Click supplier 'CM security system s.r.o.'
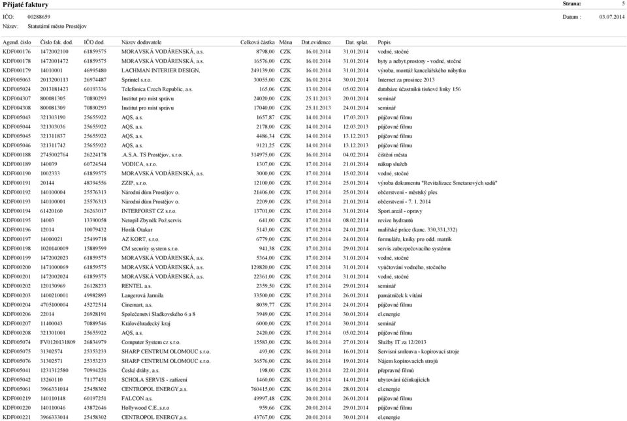The image size is (627, 421). [150, 248]
